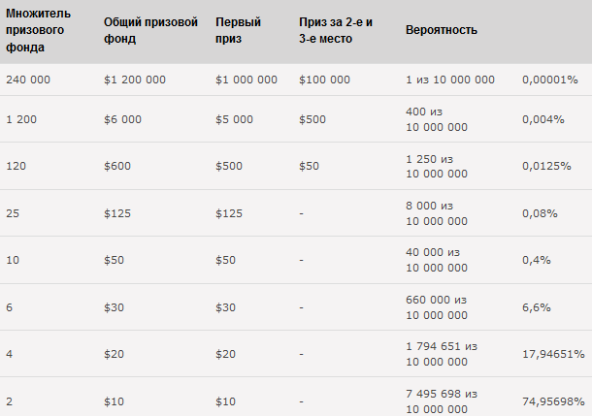Select the 1 200 multiplier cell
The image size is (592, 416).
point(21,119)
